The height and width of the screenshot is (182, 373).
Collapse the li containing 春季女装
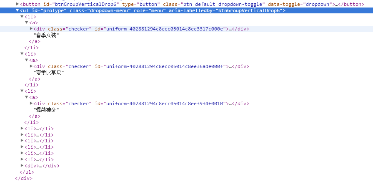[22, 16]
